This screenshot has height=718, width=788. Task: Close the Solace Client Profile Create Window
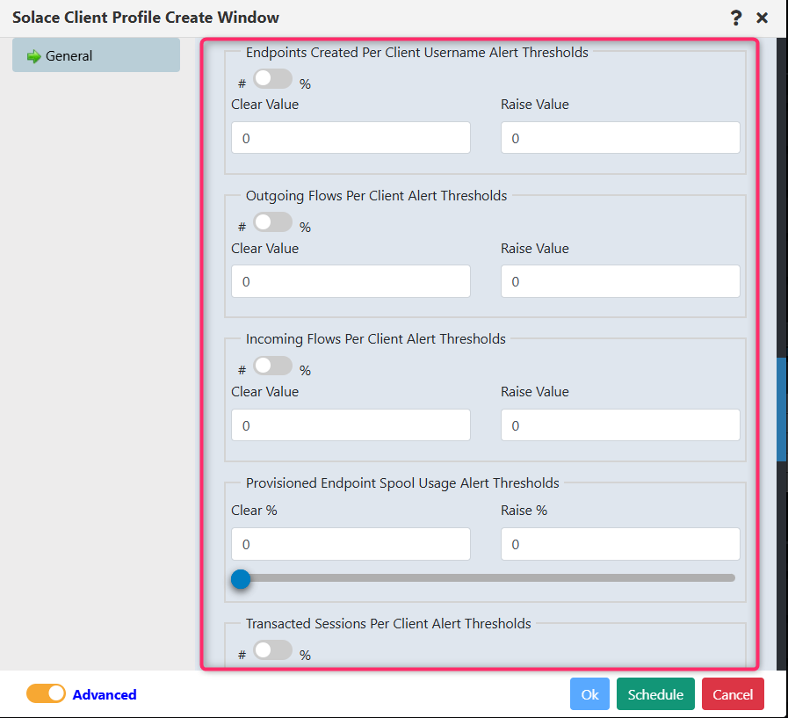pos(762,18)
